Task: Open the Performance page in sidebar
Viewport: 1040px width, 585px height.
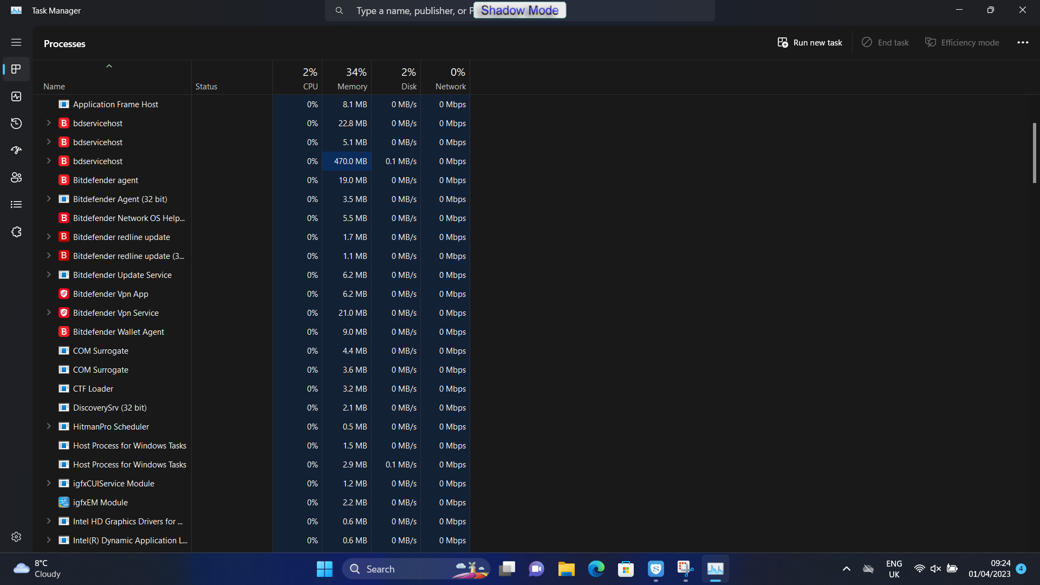Action: click(x=16, y=96)
